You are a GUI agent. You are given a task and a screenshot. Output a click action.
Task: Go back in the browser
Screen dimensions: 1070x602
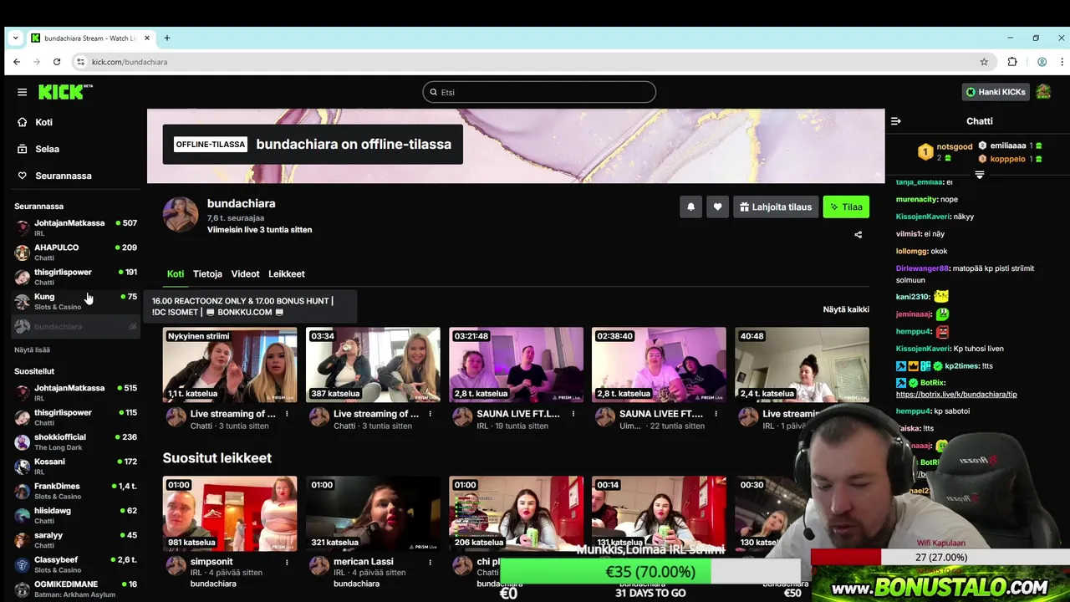(x=17, y=62)
